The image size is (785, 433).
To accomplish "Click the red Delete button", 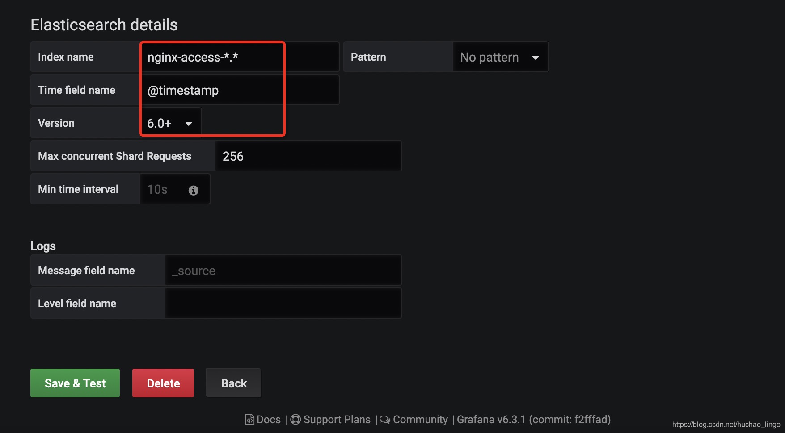I will click(163, 383).
